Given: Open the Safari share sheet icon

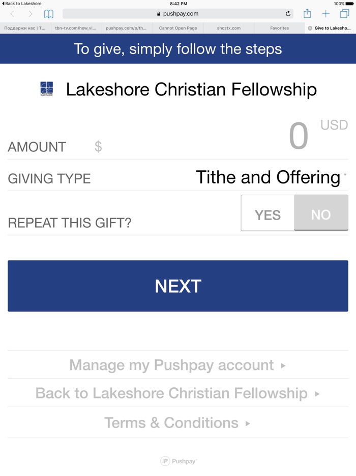Looking at the screenshot, I should [307, 14].
